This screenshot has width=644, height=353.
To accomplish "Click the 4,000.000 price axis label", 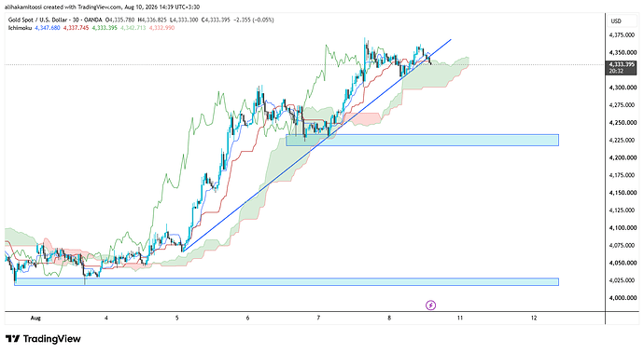I will click(622, 298).
